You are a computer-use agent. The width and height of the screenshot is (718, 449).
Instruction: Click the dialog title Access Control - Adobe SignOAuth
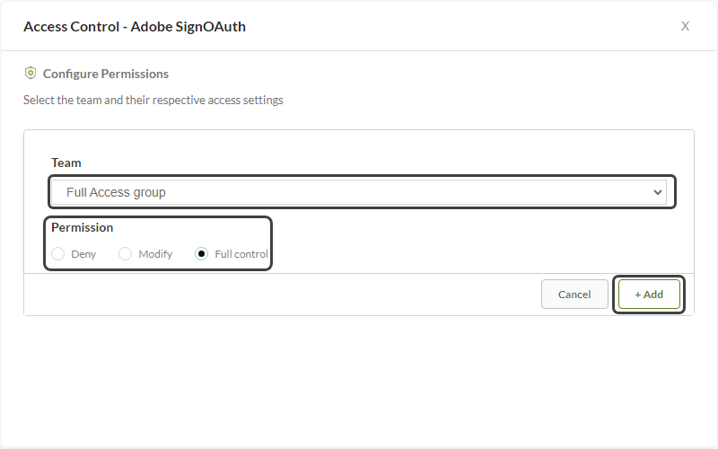point(135,26)
